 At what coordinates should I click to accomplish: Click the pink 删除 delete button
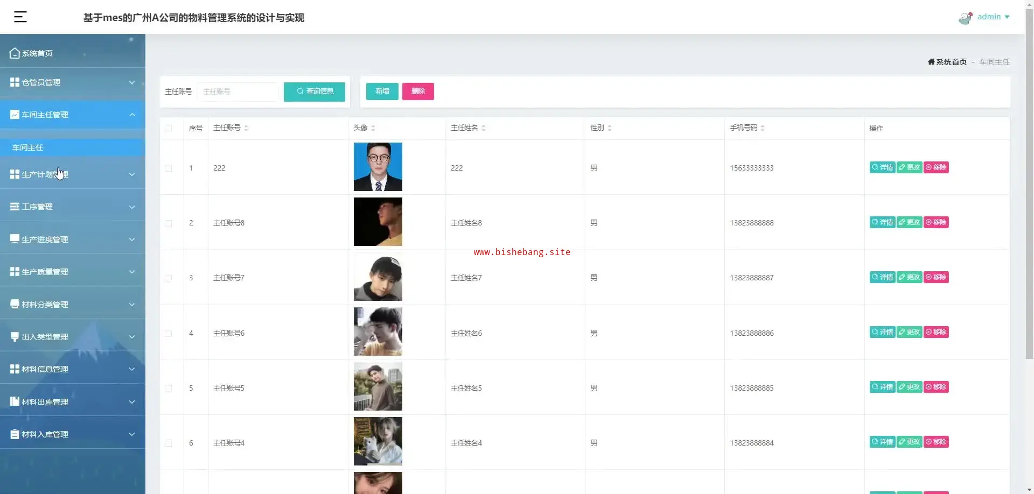[x=418, y=91]
